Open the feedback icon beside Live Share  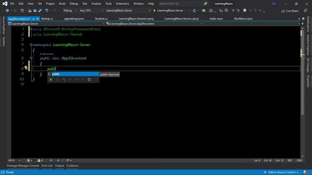pyautogui.click(x=306, y=11)
